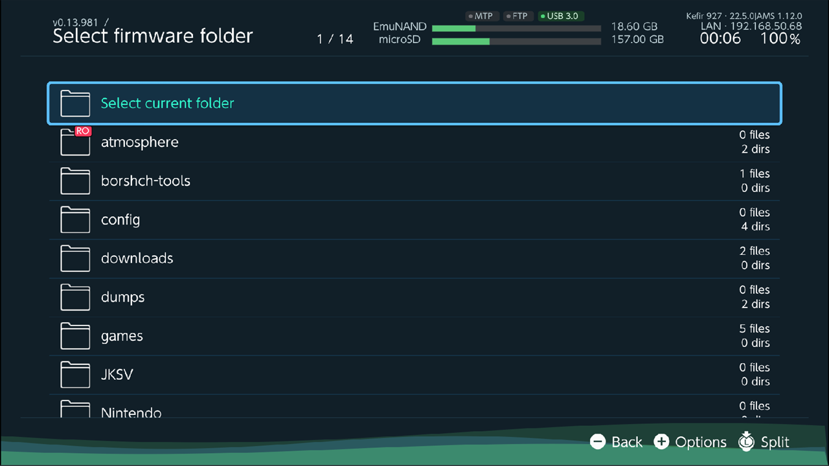The width and height of the screenshot is (829, 466).
Task: Click the Select firmware folder title
Action: [153, 36]
